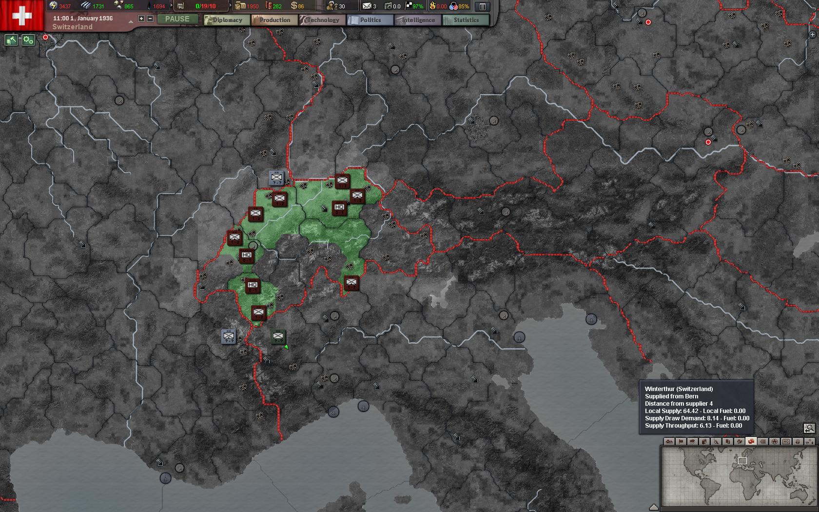Click the spies camera icon
The image size is (819, 512).
click(388, 6)
